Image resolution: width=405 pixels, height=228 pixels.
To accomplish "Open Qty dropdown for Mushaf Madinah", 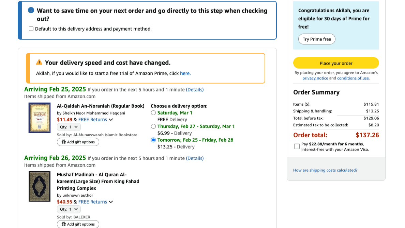I will [69, 209].
